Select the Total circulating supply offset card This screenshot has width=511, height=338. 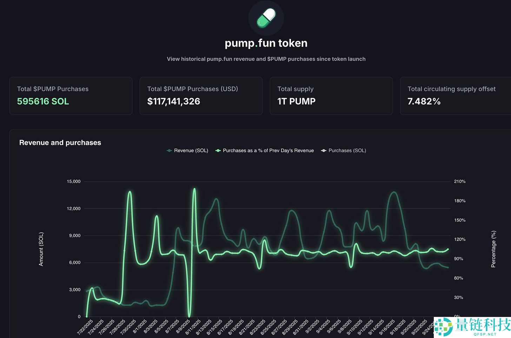pos(456,96)
